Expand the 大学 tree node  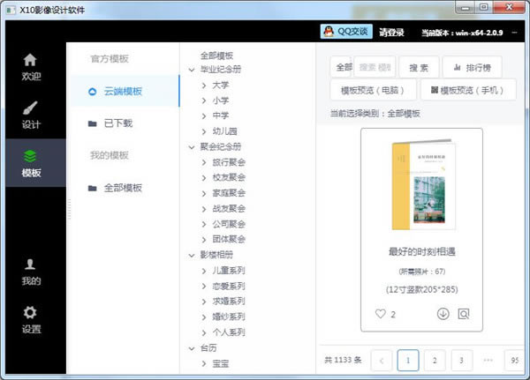(x=204, y=86)
